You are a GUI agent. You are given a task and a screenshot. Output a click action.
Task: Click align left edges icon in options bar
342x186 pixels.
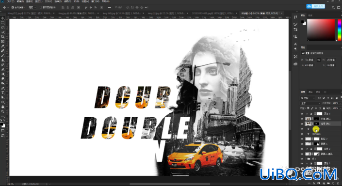(63, 7)
